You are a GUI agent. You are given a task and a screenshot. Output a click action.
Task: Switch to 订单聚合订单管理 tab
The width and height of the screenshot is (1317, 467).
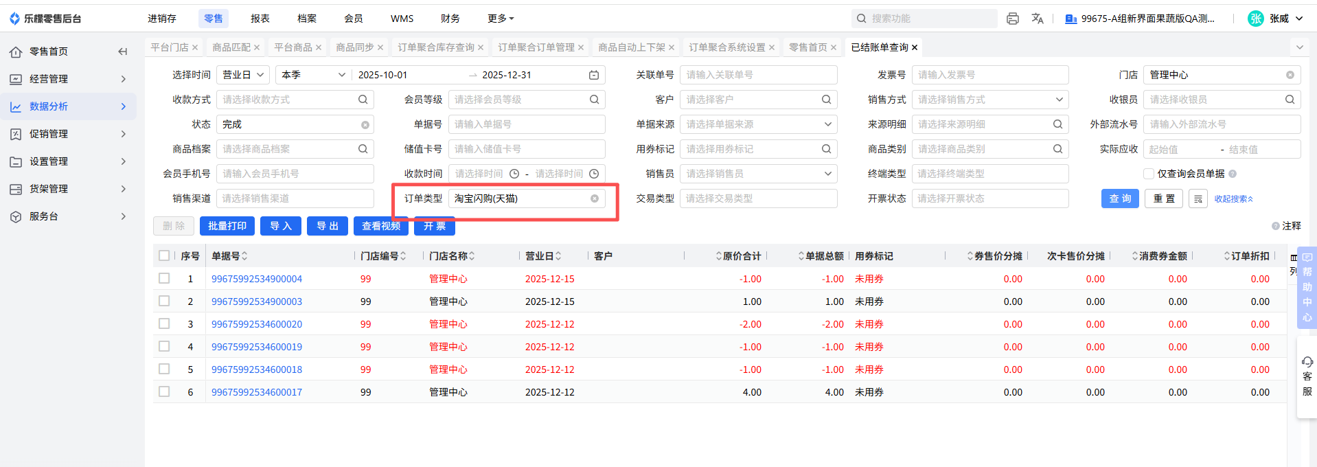[536, 47]
